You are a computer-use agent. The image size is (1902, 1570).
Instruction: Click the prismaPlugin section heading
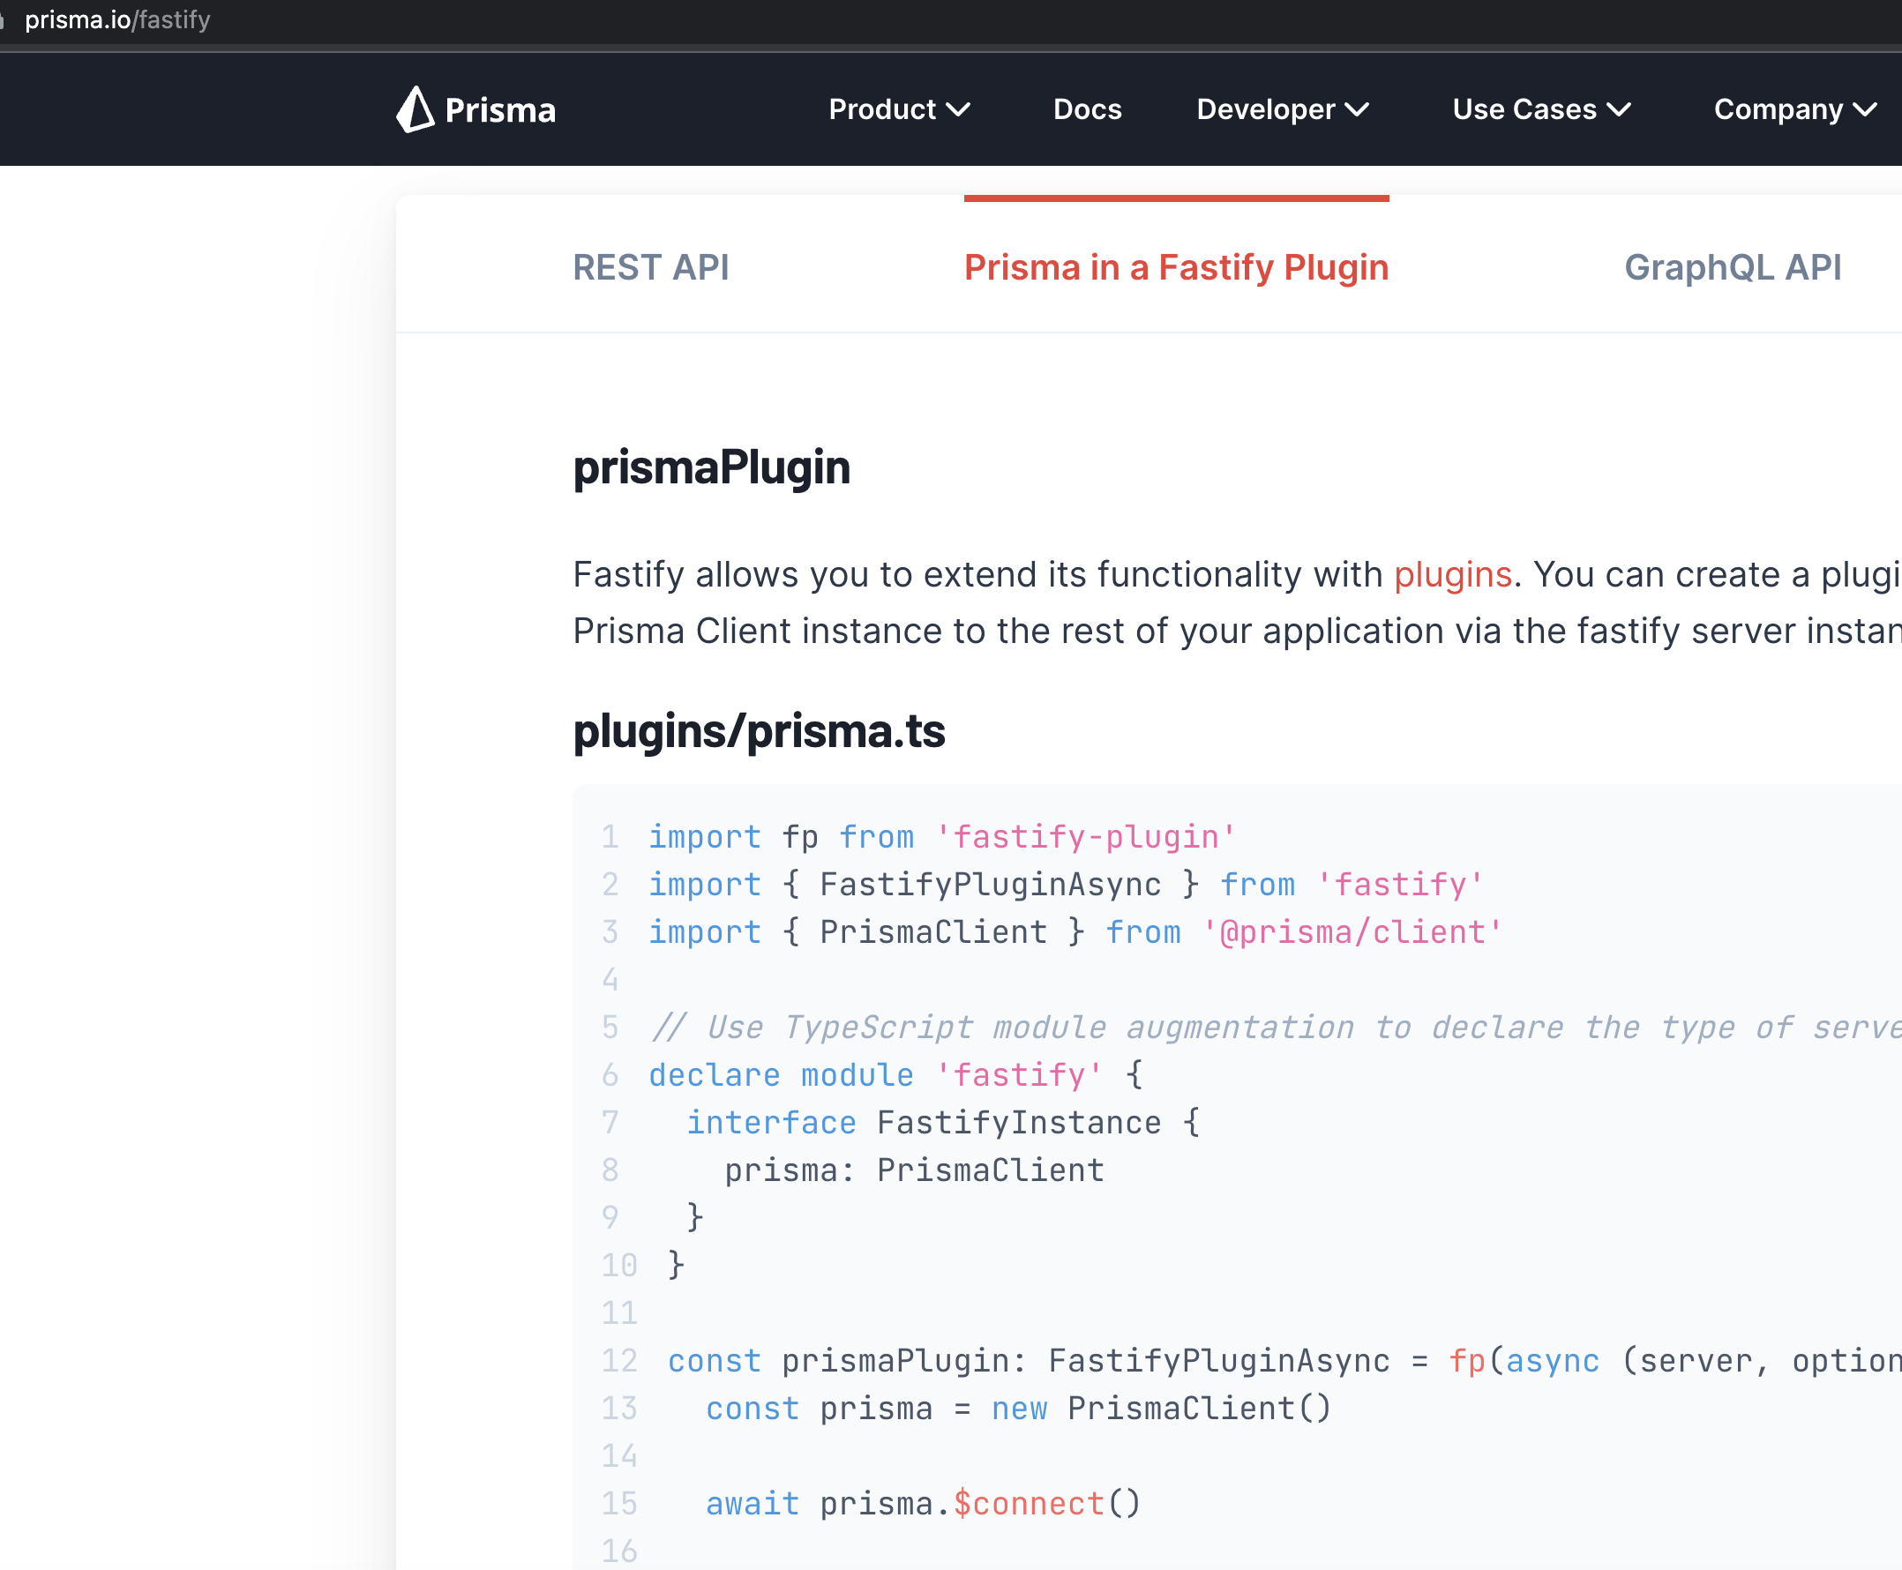point(712,468)
